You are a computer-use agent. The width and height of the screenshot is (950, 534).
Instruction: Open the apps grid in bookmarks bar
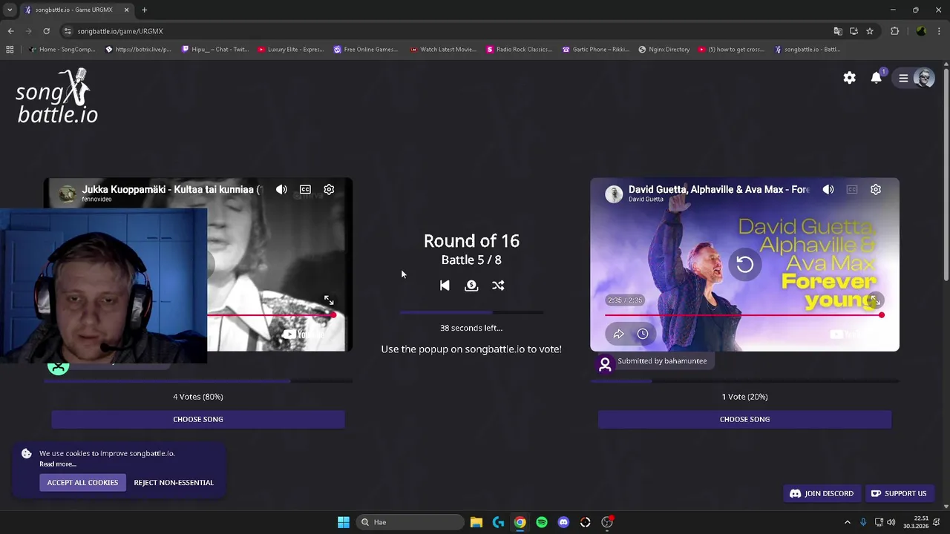coord(10,50)
